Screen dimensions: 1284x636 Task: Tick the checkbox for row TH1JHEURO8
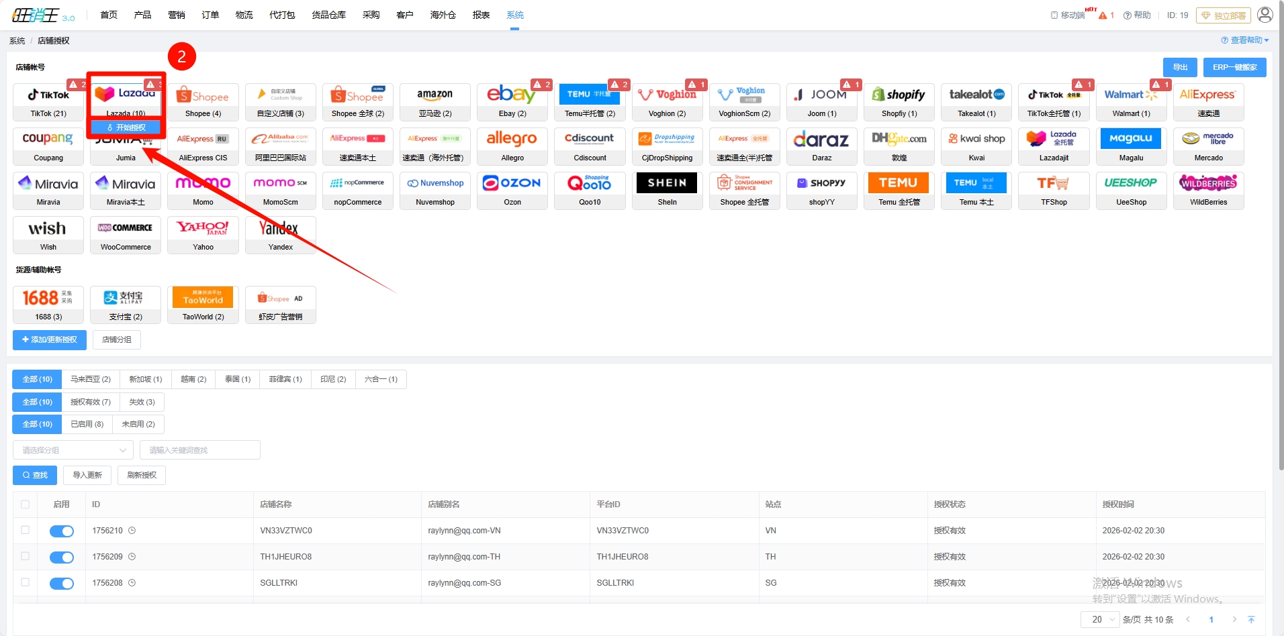pos(26,556)
